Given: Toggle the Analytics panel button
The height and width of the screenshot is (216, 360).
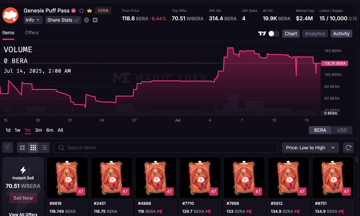Looking at the screenshot, I should coord(315,34).
